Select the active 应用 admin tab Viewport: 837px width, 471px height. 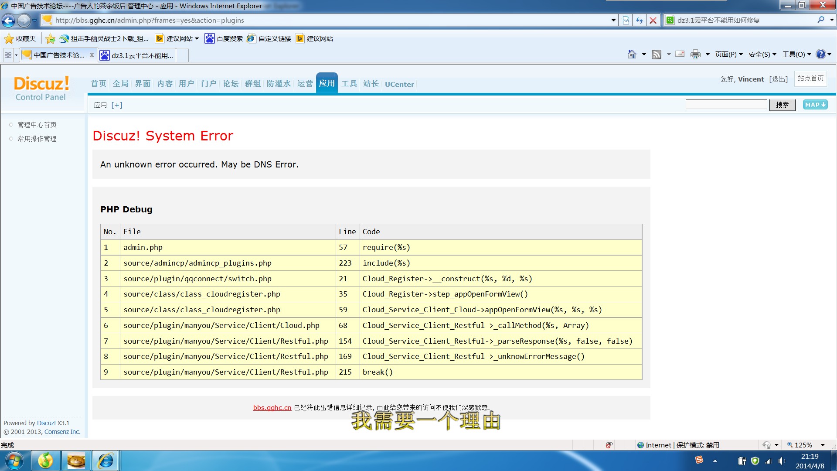click(327, 83)
